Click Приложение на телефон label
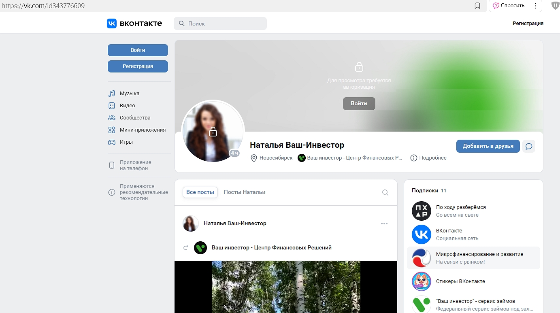The height and width of the screenshot is (313, 560). 136,165
